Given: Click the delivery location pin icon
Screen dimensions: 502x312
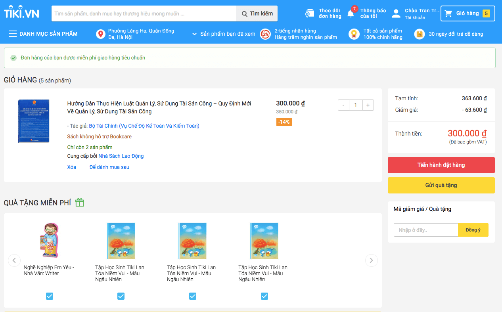Looking at the screenshot, I should 101,34.
